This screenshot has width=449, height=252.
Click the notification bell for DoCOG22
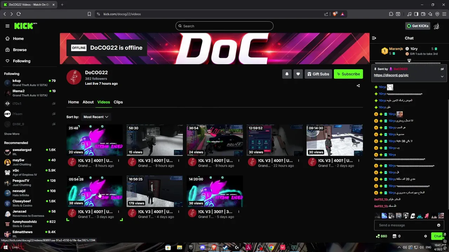287,74
